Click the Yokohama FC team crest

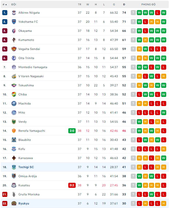tap(14, 22)
